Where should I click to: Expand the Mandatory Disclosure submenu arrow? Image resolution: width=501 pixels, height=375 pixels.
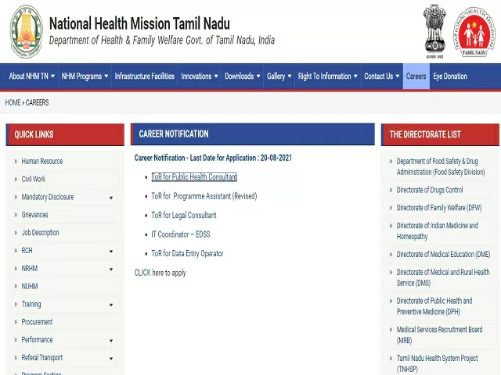111,198
